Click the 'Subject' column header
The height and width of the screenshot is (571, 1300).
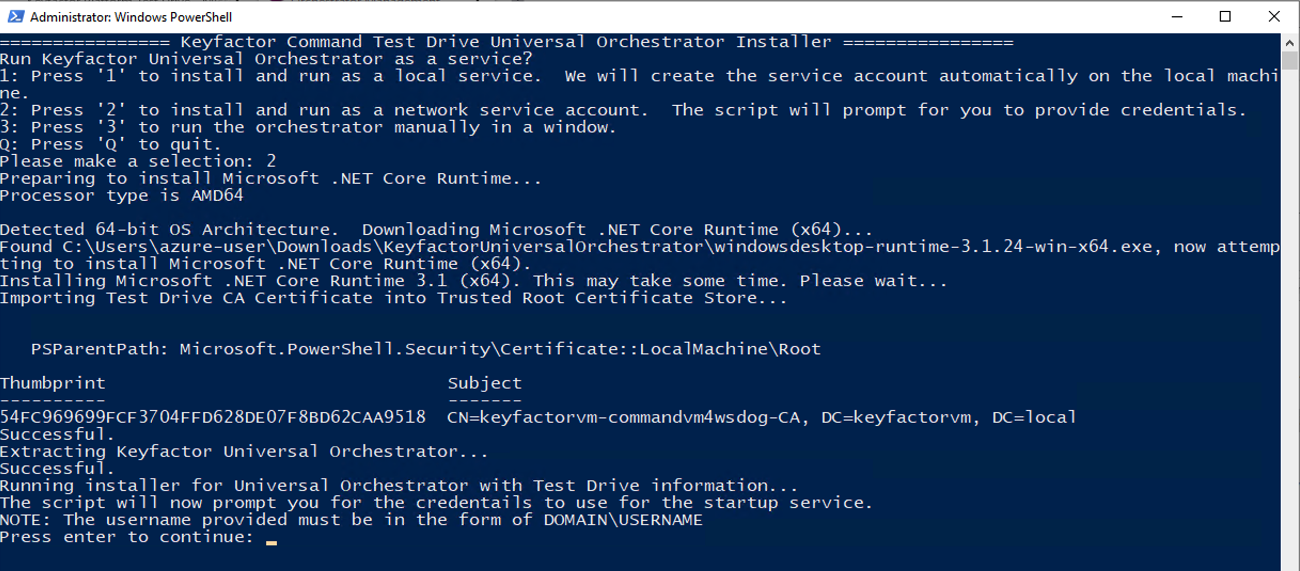tap(484, 383)
